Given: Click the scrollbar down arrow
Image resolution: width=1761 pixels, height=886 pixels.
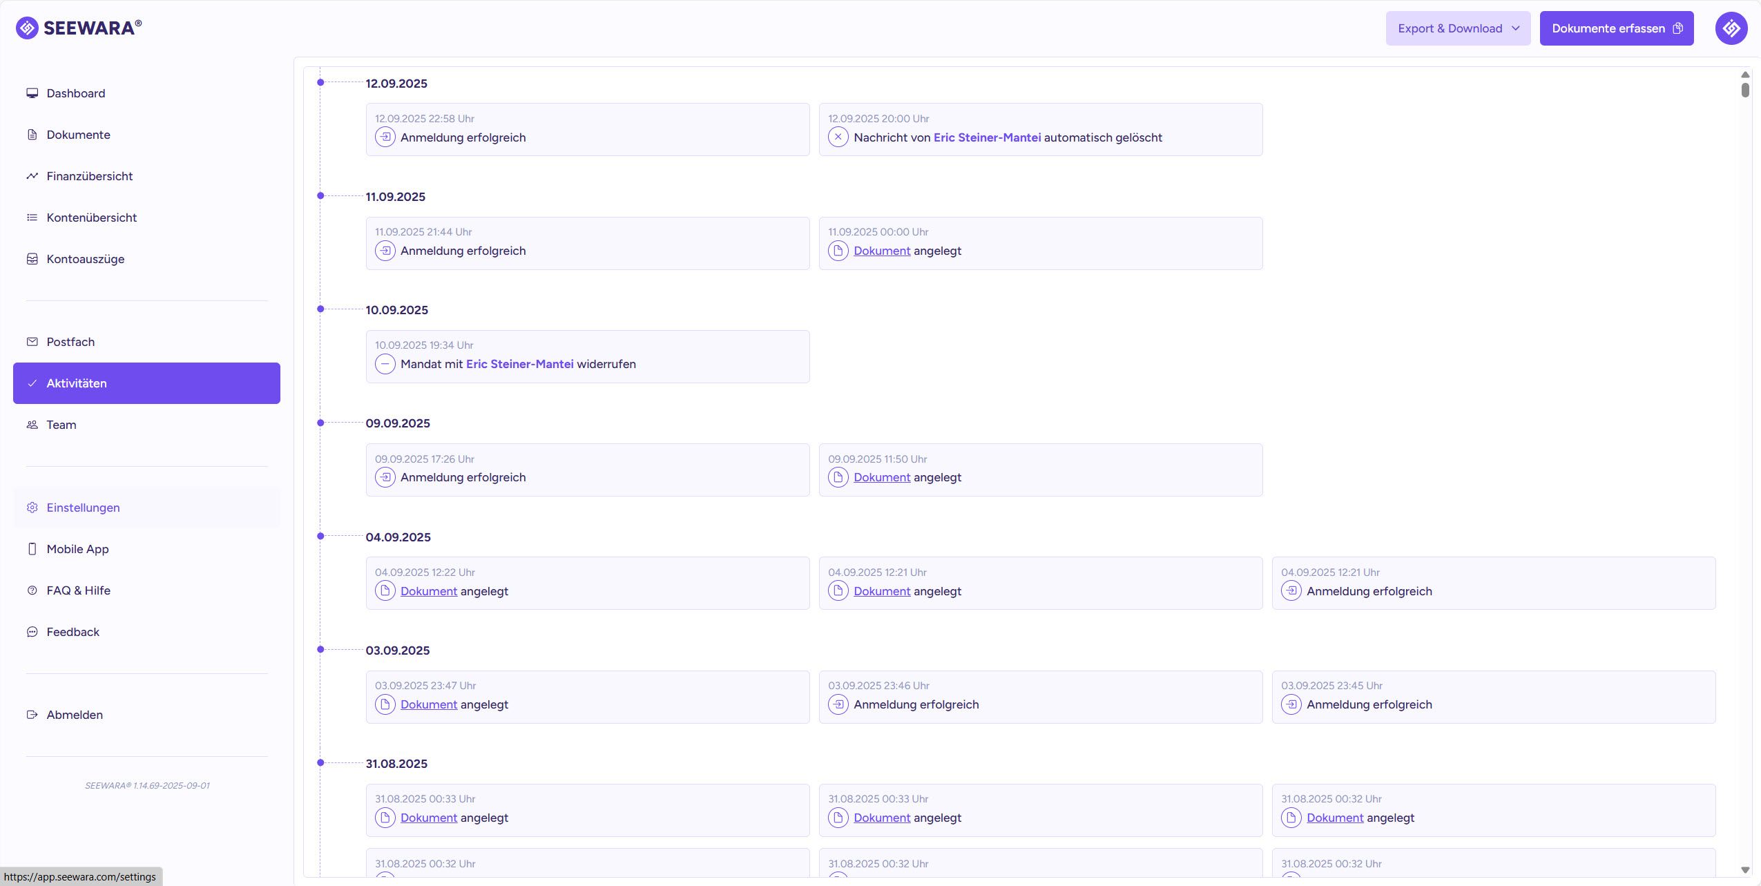Looking at the screenshot, I should coord(1745,870).
